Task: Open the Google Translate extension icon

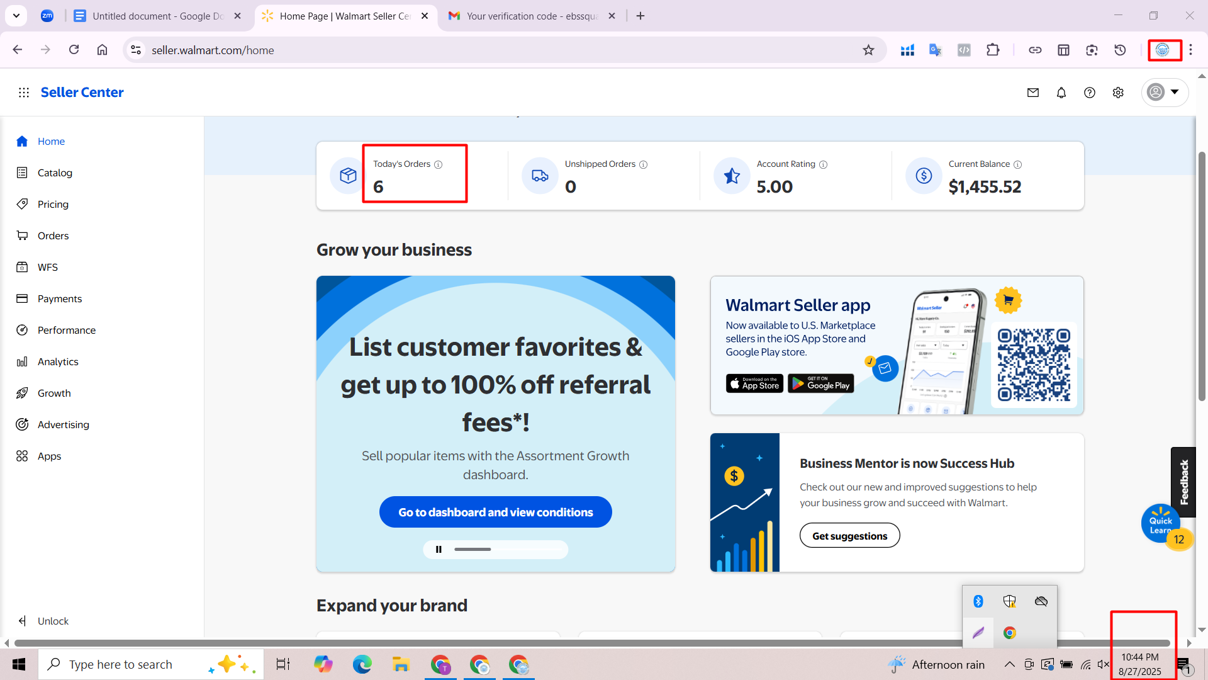Action: pyautogui.click(x=936, y=50)
